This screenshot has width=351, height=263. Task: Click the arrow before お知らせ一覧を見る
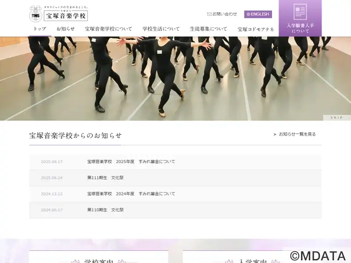(x=275, y=135)
